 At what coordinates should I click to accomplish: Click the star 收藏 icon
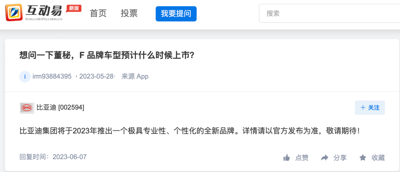[363, 158]
